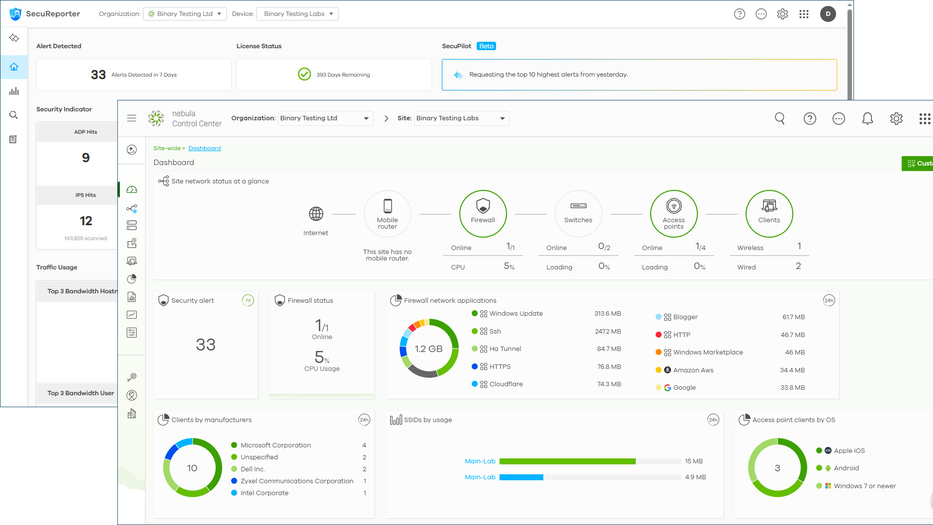933x525 pixels.
Task: Click IPS Hits value 12
Action: (x=85, y=221)
